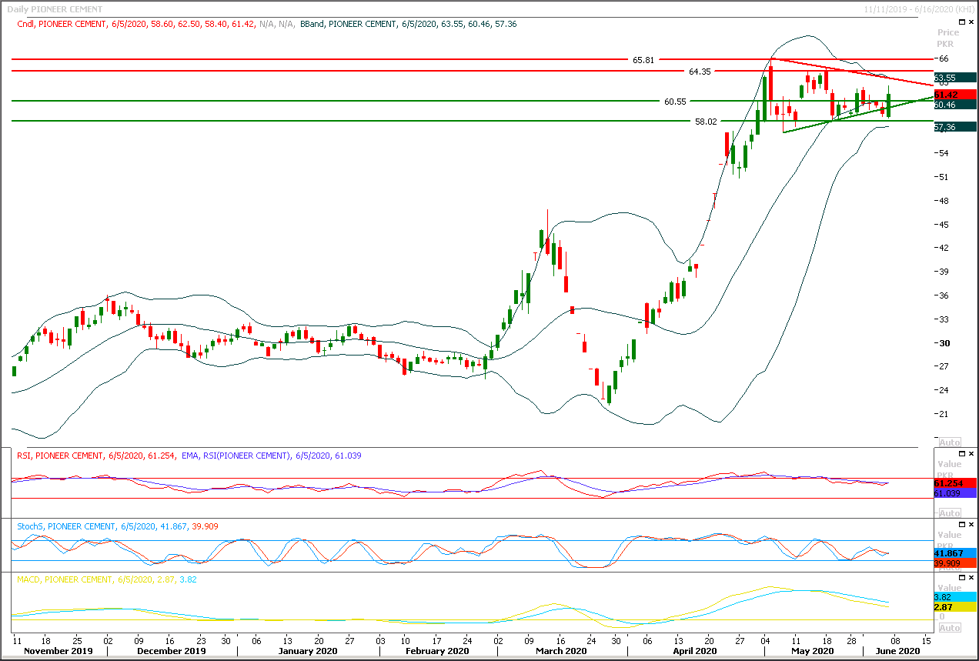Select the 'Cndl, PIONEER CEMENT' legend label
The width and height of the screenshot is (979, 661).
click(x=63, y=25)
